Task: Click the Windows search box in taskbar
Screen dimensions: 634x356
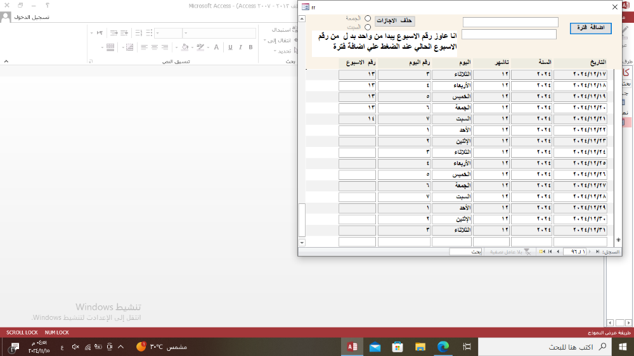Action: (552, 346)
